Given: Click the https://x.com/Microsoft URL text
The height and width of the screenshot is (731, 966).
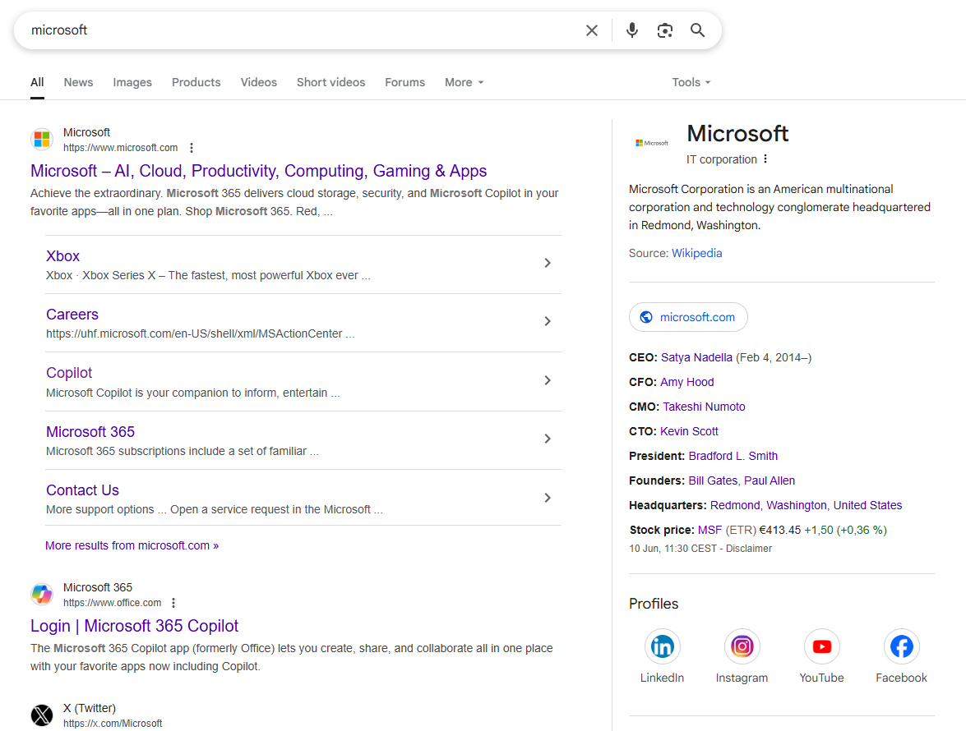Looking at the screenshot, I should click(x=113, y=724).
